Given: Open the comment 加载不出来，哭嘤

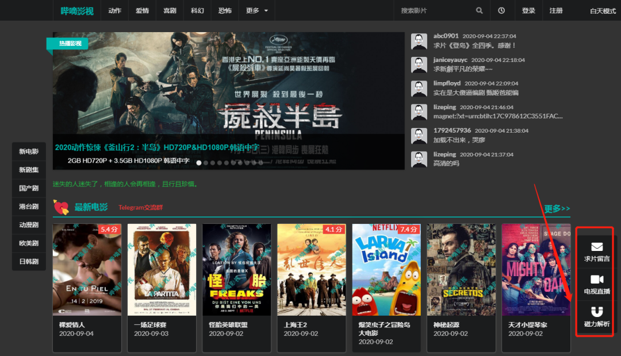Looking at the screenshot, I should 459,140.
